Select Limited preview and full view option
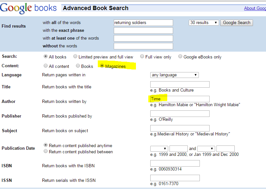 click(75, 56)
